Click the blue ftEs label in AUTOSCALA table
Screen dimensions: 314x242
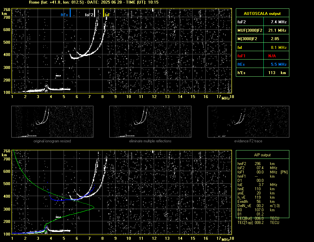coord(241,64)
